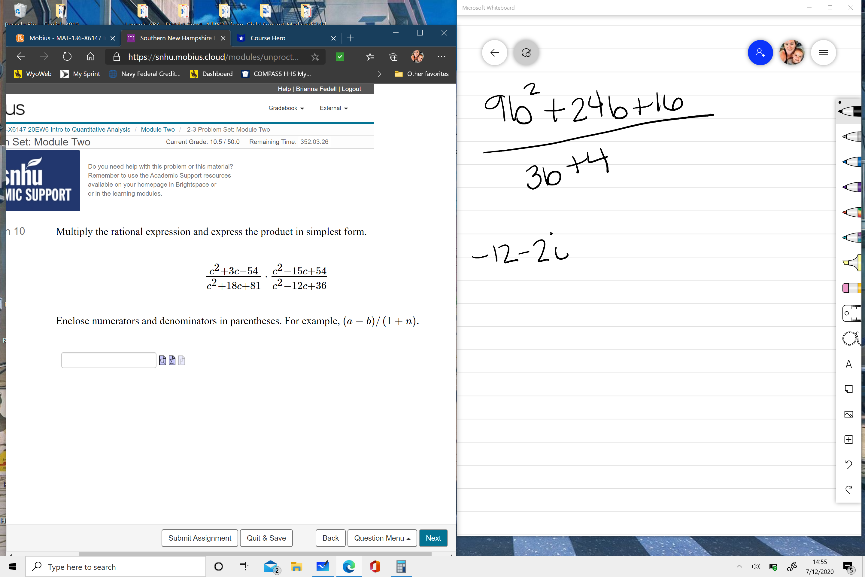Click the Submit Assignment button
865x577 pixels.
click(199, 538)
